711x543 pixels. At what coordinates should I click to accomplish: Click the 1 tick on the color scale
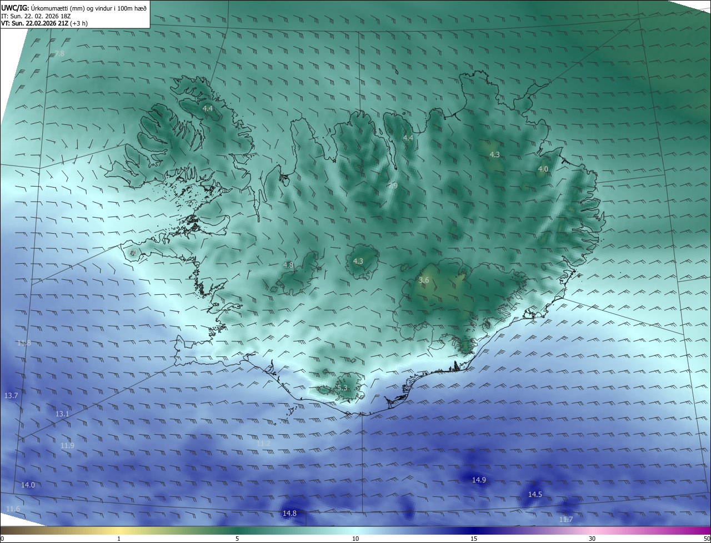point(119,539)
